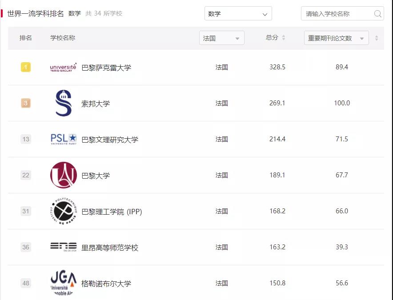The image size is (393, 300).
Task: Click the 共 34 所学校 count text
Action: [x=104, y=13]
